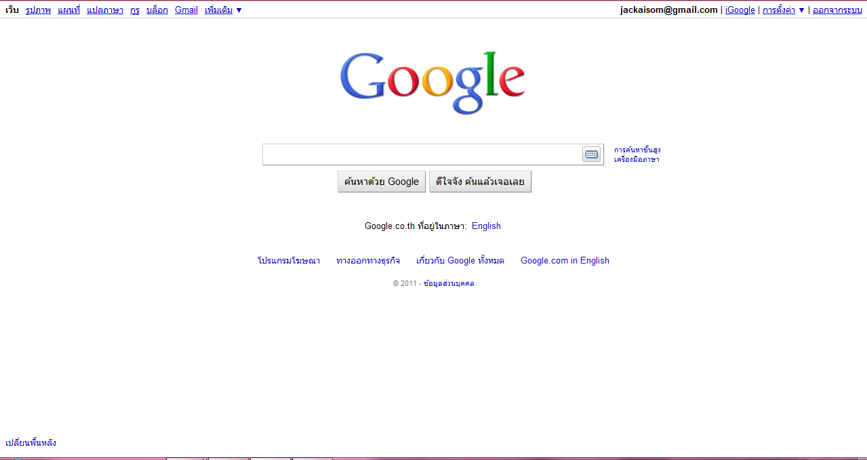Screen dimensions: 867x460
Task: Click ออกจากระบบ to sign out
Action: click(x=837, y=10)
